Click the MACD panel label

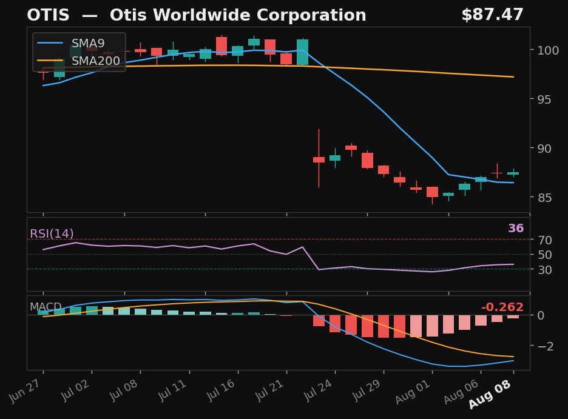[x=46, y=307]
